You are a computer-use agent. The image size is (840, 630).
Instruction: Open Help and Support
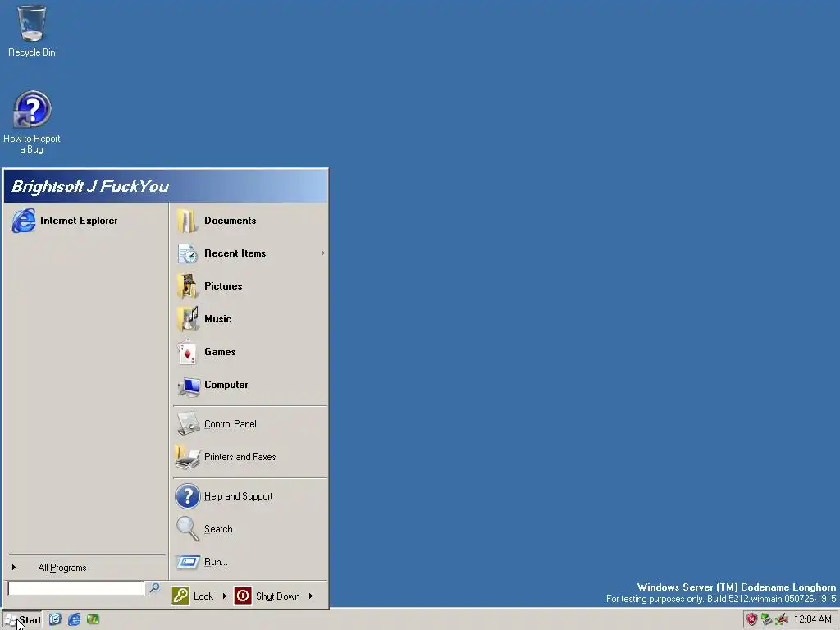coord(249,496)
